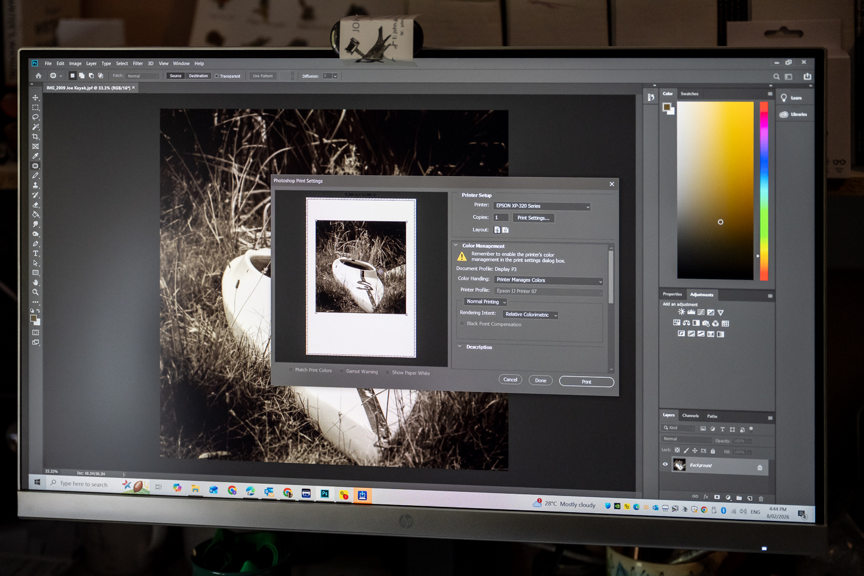
Task: Open the Filter menu
Action: (x=138, y=64)
